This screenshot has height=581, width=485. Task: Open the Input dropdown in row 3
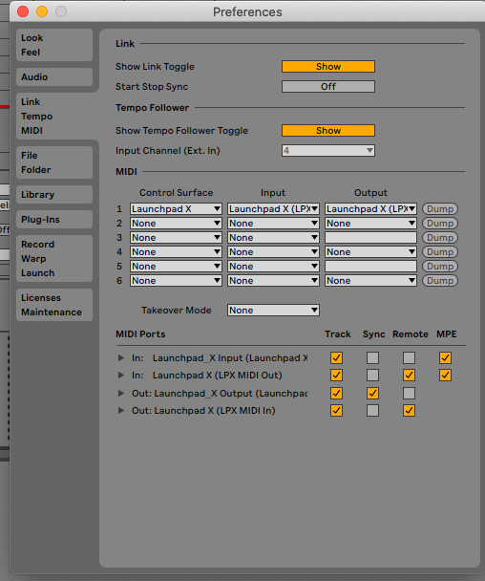click(273, 238)
